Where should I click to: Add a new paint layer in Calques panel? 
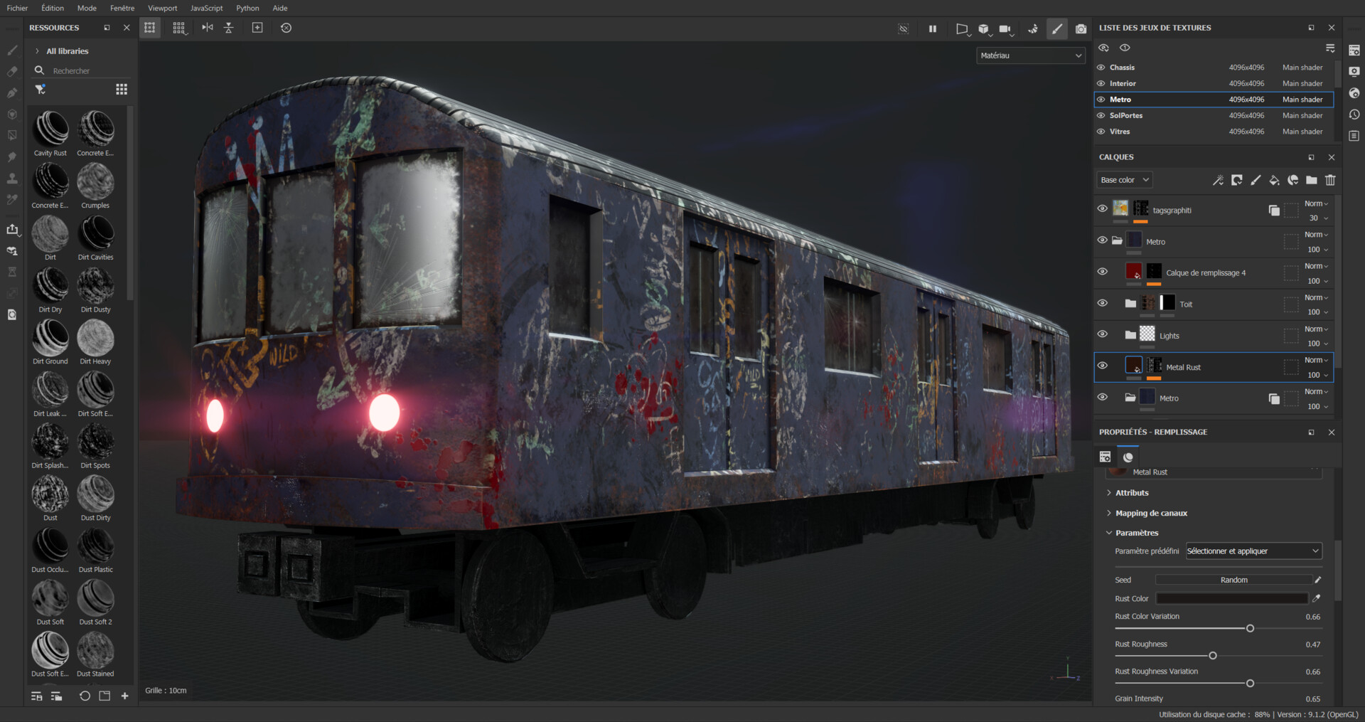(1256, 180)
